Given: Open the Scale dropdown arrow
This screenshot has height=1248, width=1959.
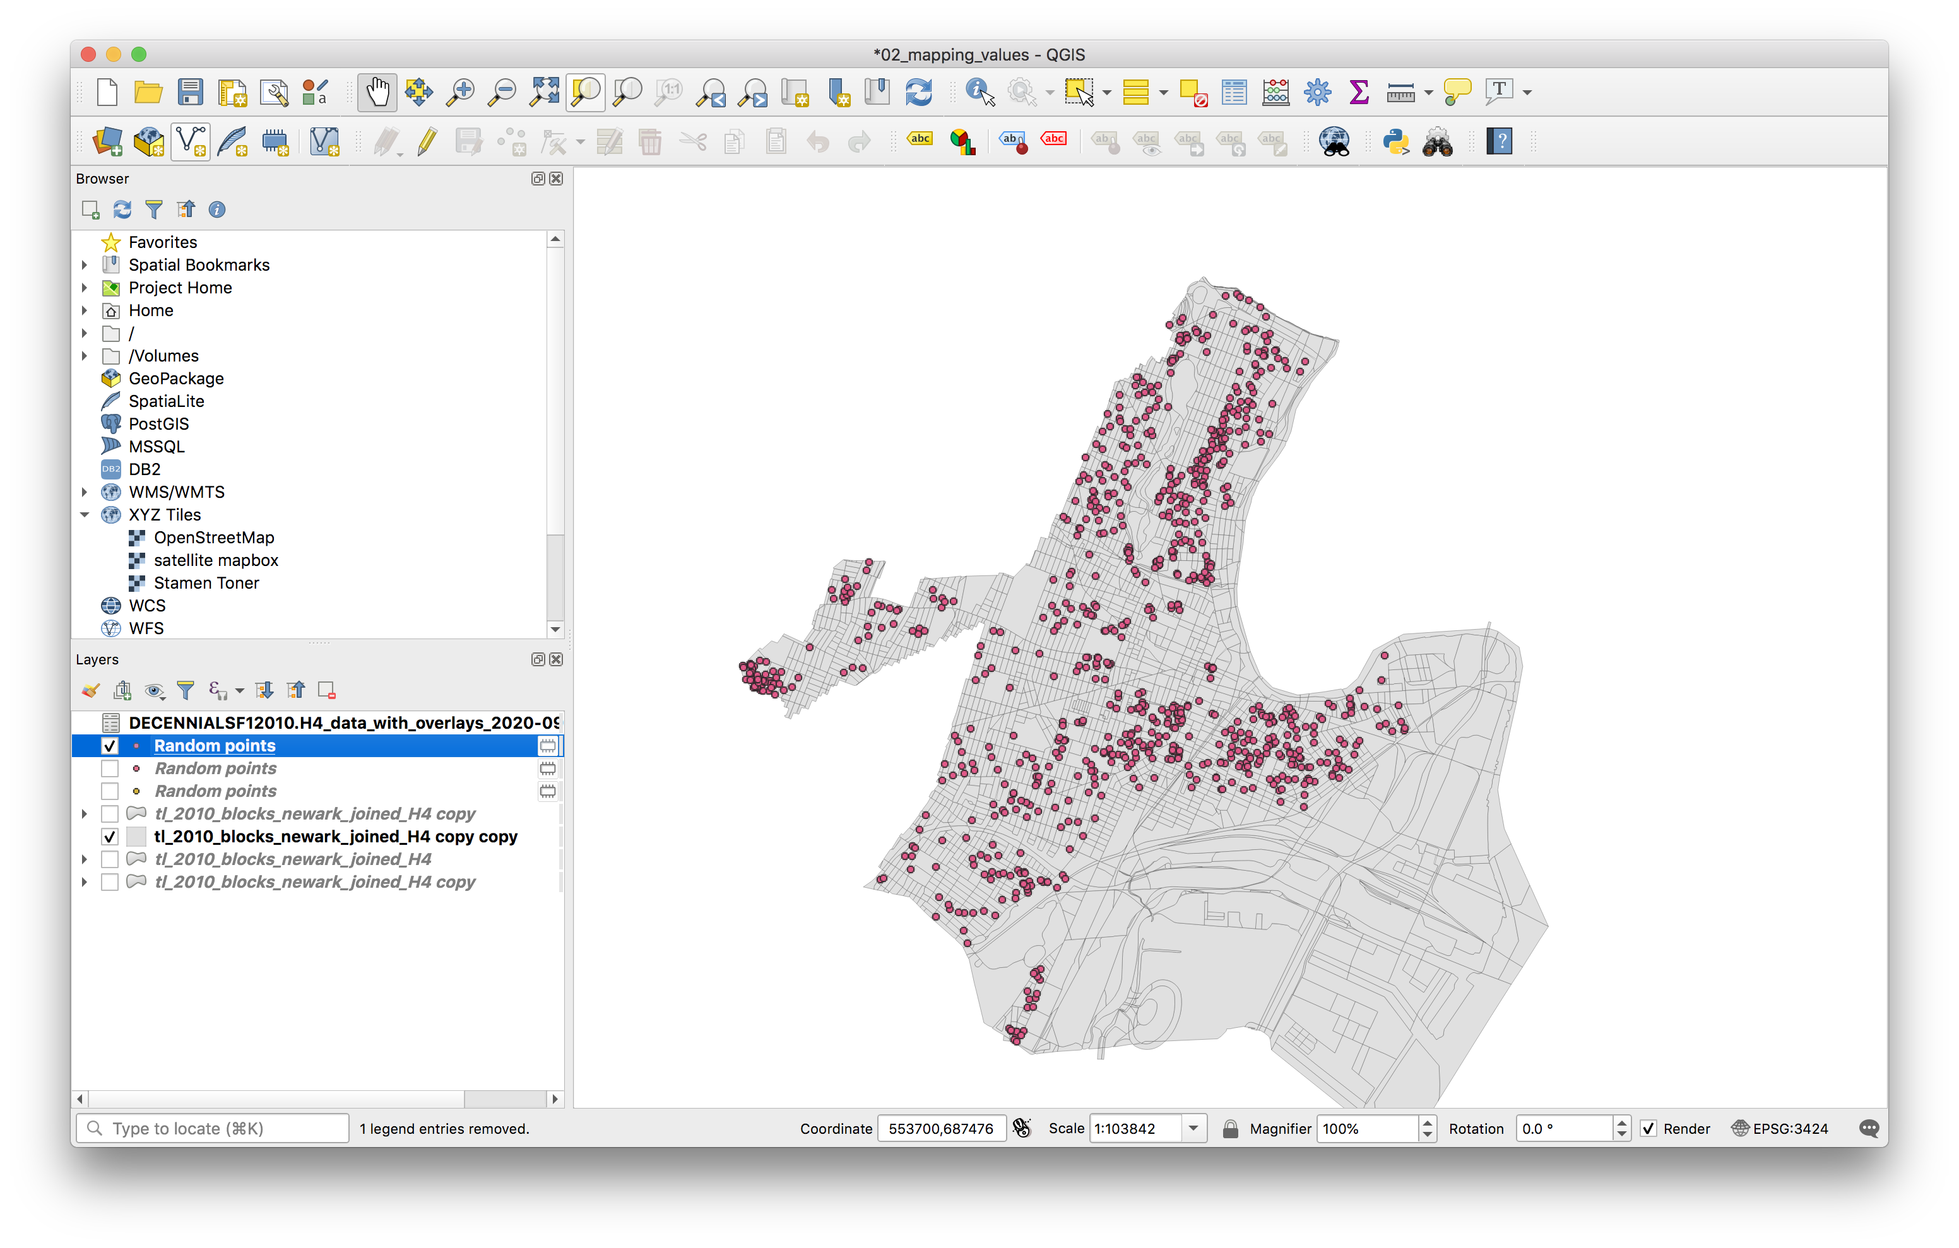Looking at the screenshot, I should click(1193, 1128).
